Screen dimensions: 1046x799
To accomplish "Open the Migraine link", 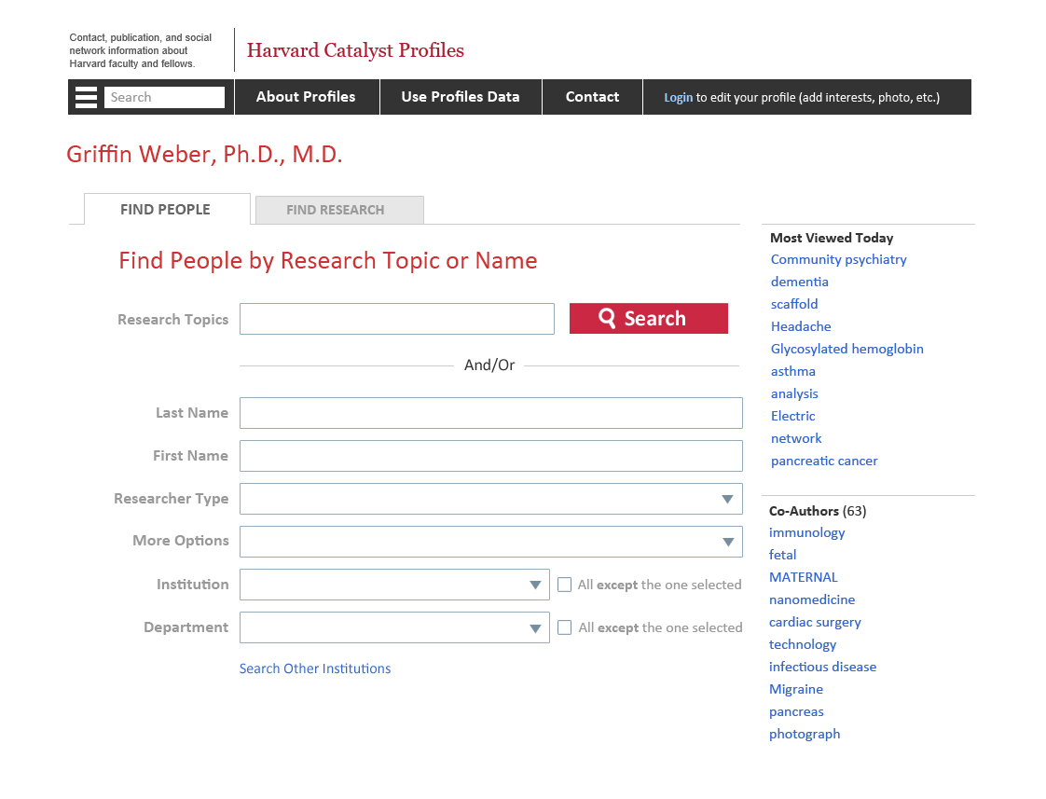I will pos(796,689).
